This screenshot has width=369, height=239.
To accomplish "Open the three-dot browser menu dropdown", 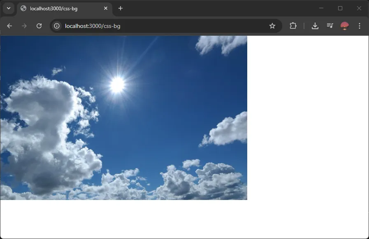I will pyautogui.click(x=360, y=25).
